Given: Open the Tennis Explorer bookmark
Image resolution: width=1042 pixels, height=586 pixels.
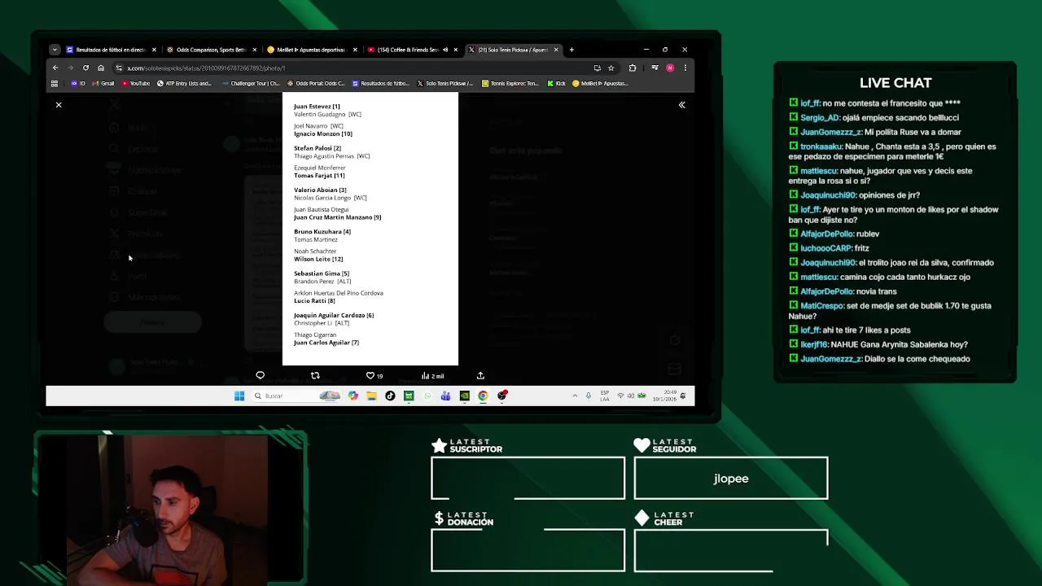Looking at the screenshot, I should pyautogui.click(x=510, y=83).
